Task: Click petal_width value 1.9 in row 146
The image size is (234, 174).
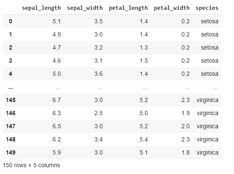Action: coord(185,113)
